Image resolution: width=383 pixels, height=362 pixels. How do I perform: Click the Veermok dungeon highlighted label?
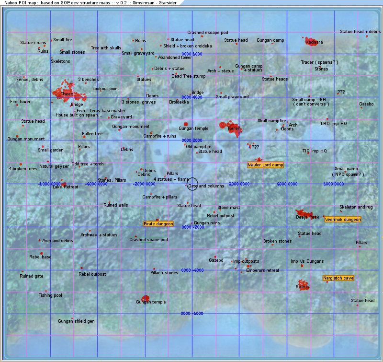tap(343, 220)
